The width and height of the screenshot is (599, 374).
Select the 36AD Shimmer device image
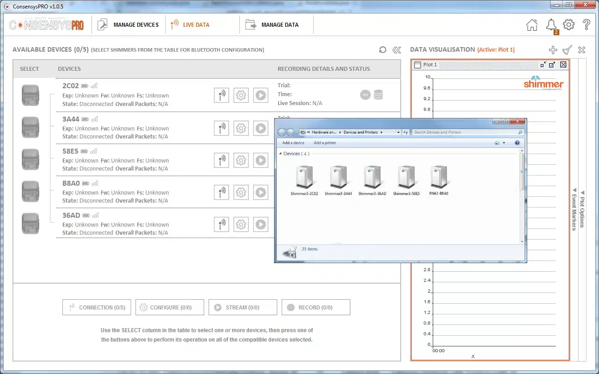30,224
